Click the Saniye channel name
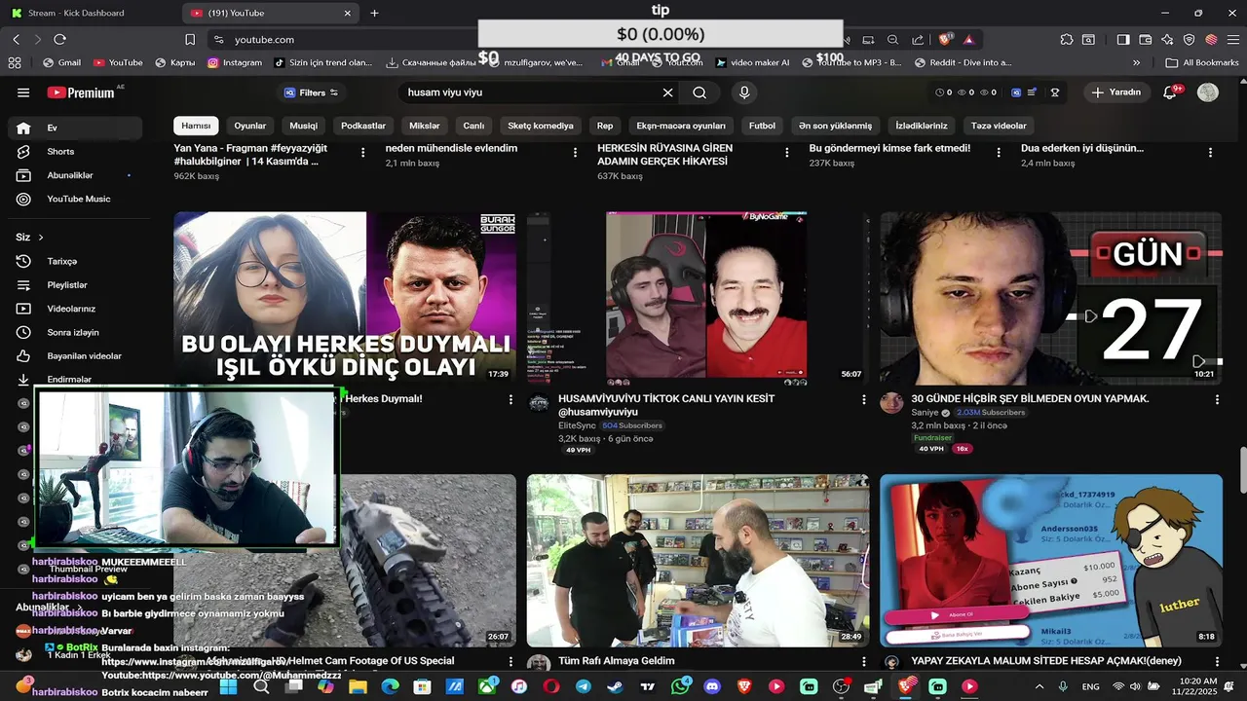The image size is (1247, 701). [x=925, y=413]
